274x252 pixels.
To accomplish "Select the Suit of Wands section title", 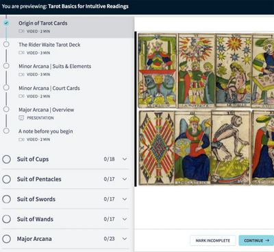I will pyautogui.click(x=35, y=219).
